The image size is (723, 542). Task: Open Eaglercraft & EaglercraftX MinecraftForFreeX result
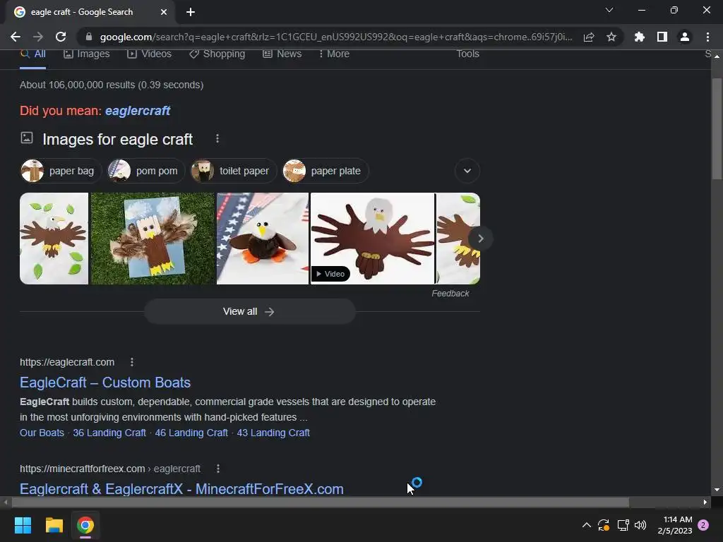(x=181, y=489)
